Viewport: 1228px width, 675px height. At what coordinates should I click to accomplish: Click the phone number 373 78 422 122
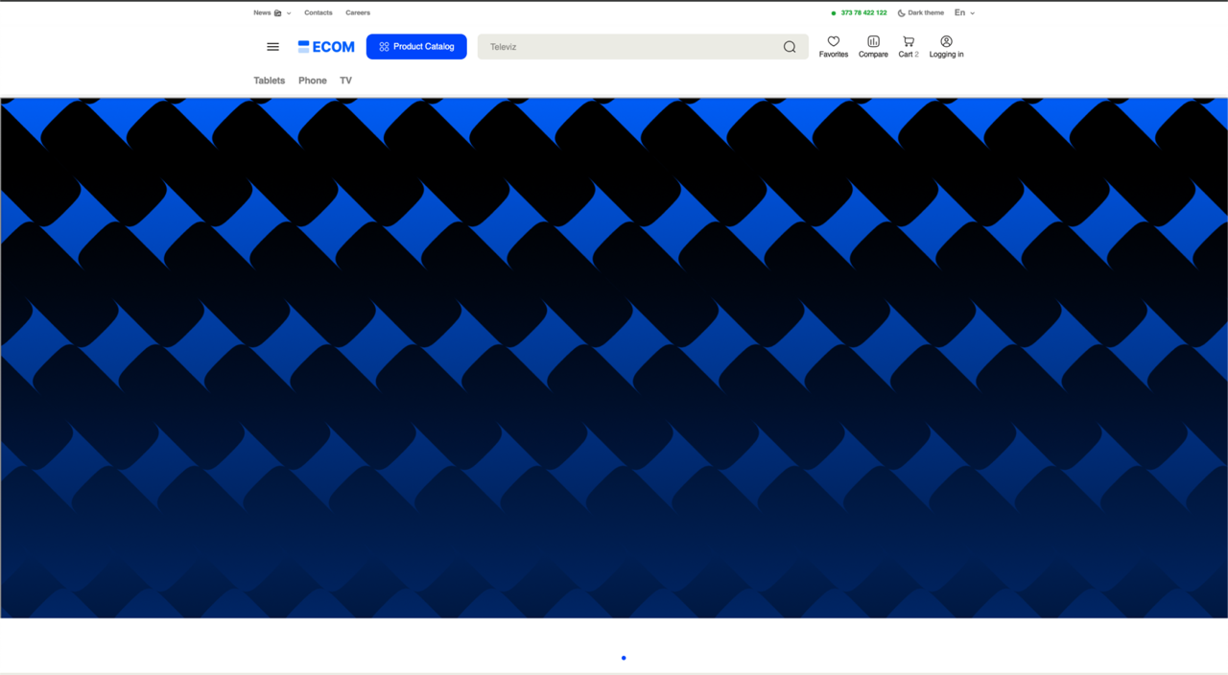point(863,13)
